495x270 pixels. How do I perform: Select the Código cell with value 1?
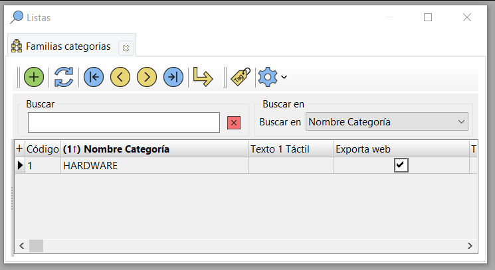point(43,165)
